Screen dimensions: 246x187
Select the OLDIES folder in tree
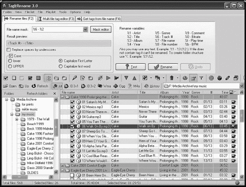32,173
